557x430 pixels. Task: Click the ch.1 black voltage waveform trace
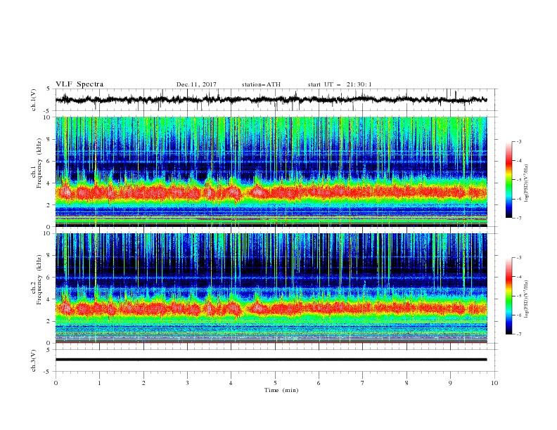coord(271,99)
